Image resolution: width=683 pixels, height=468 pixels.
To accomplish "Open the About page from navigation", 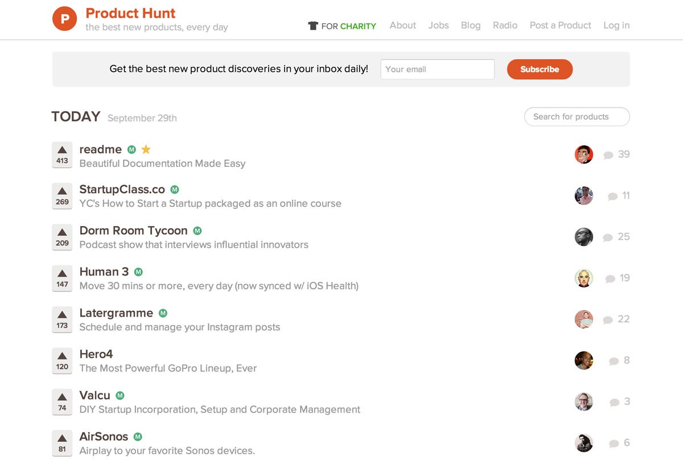I will pos(403,25).
